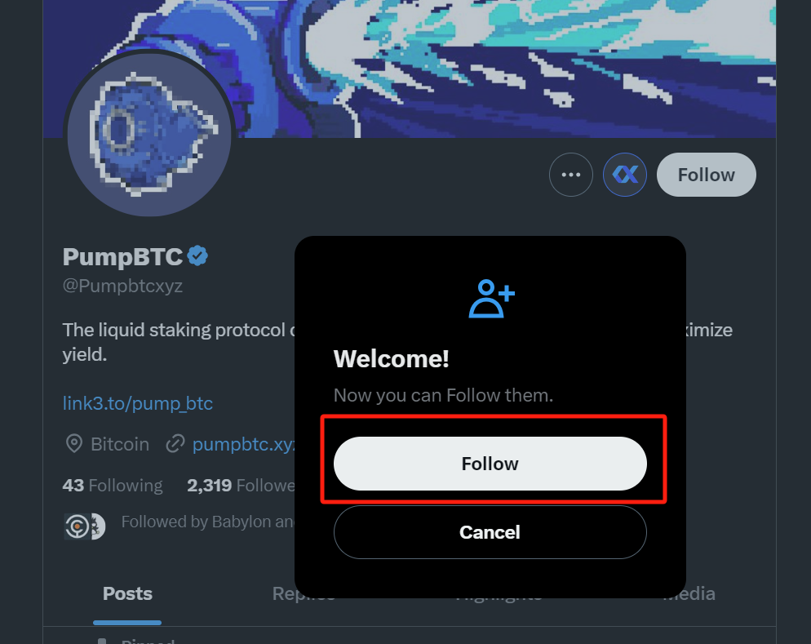View the 43 Following list

point(113,486)
